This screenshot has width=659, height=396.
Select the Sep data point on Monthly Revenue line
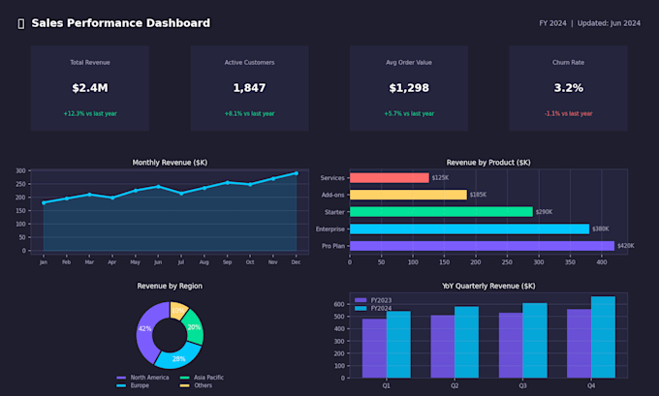(x=228, y=182)
